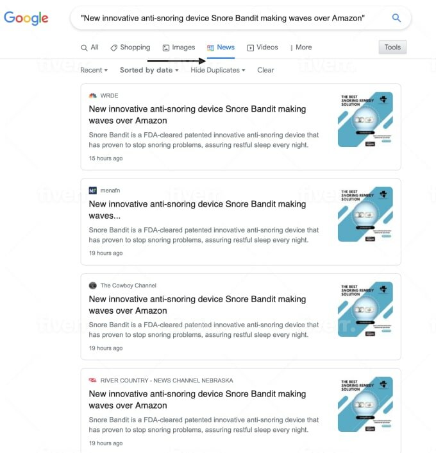Screen dimensions: 436x453
Task: Click the menafn article thumbnail image
Action: point(365,214)
